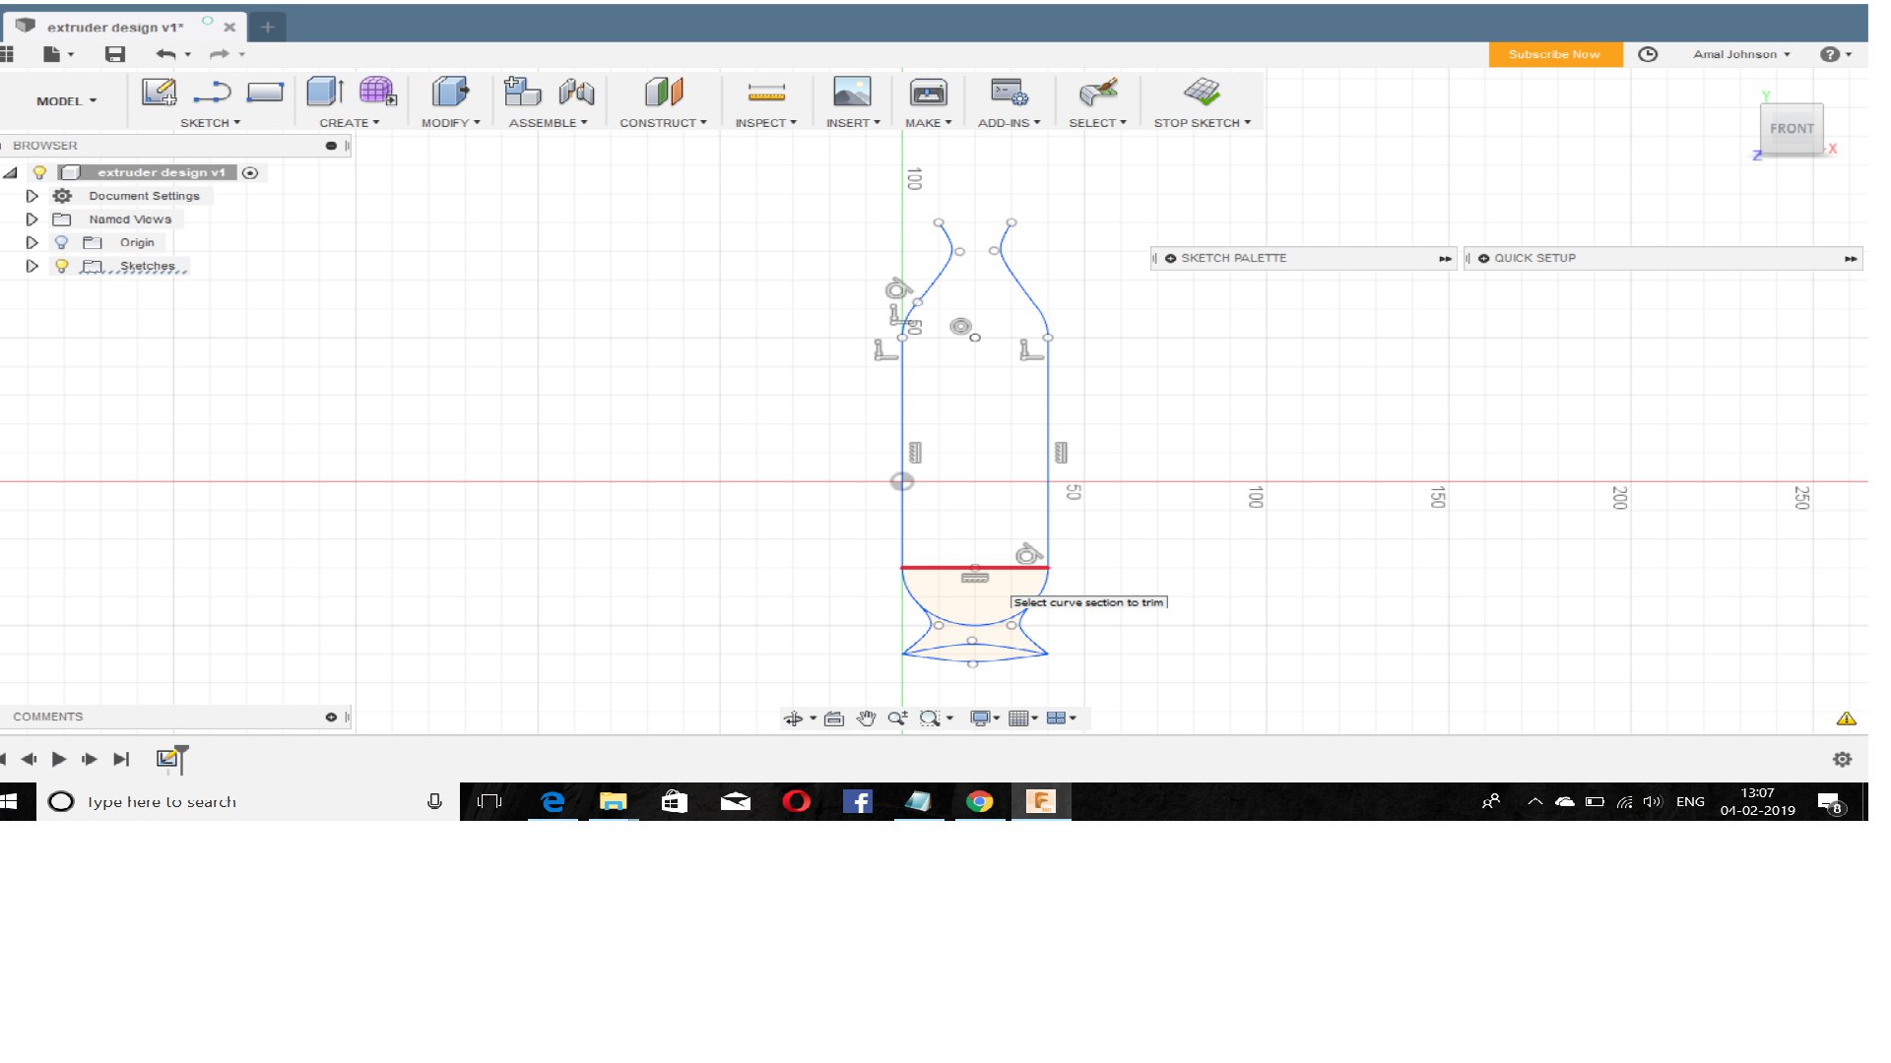Open the CONSTRUCT menu
Image resolution: width=1891 pixels, height=1063 pixels.
click(x=663, y=123)
